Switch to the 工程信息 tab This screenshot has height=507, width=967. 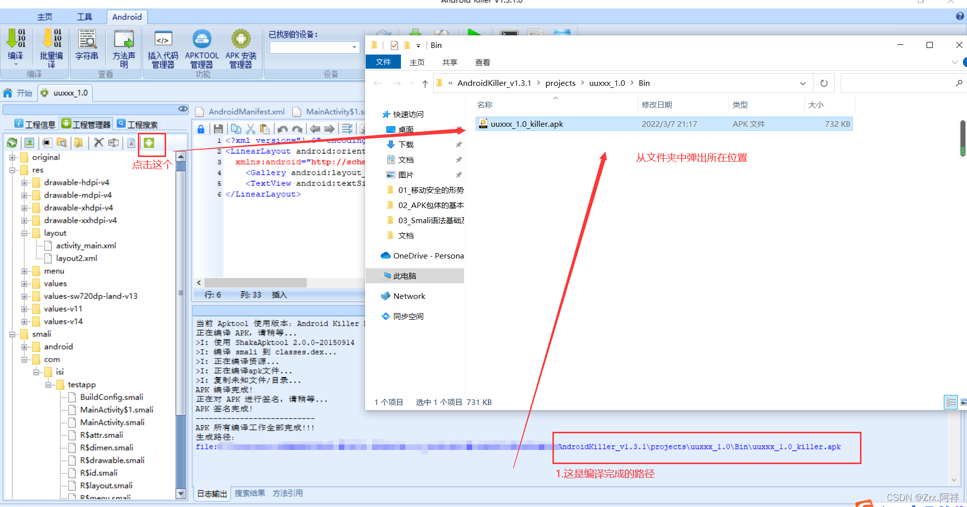tap(35, 124)
